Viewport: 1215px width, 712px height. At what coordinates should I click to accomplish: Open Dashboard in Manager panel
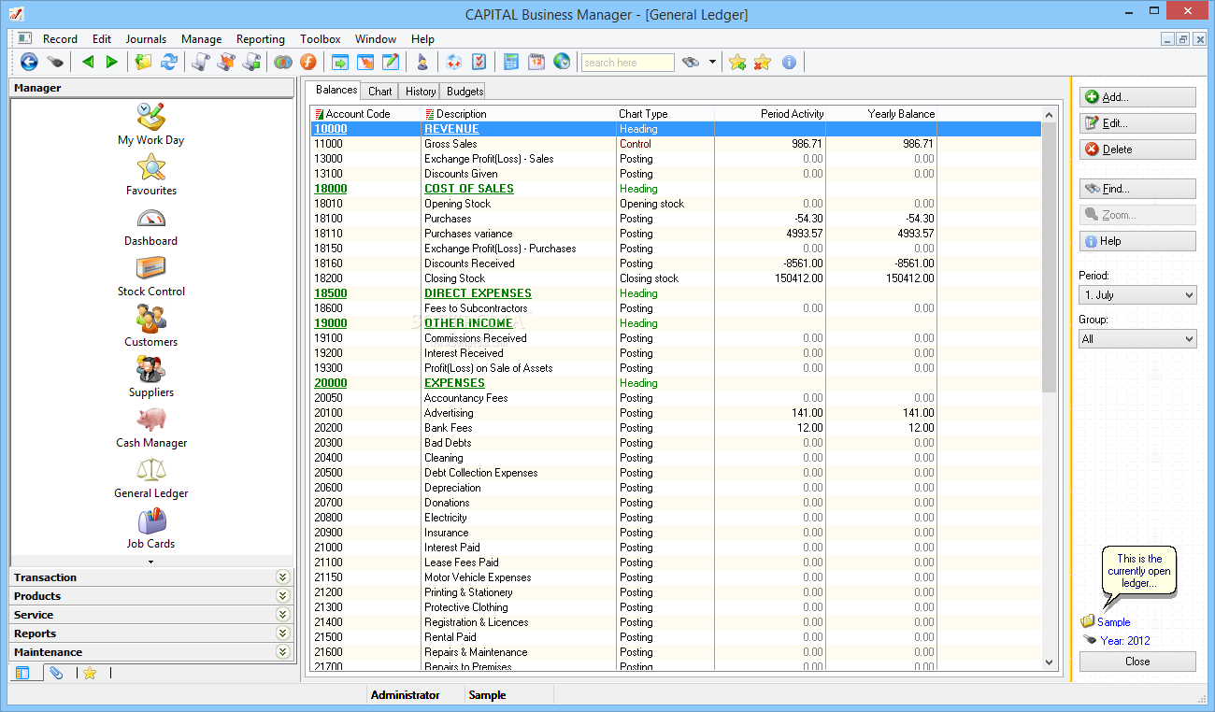click(150, 225)
